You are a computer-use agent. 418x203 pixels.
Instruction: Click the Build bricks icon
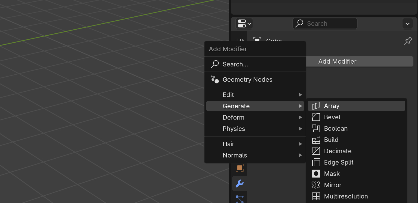pyautogui.click(x=316, y=140)
